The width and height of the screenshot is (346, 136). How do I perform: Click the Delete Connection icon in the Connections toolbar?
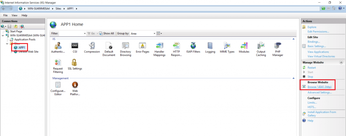click(22, 26)
